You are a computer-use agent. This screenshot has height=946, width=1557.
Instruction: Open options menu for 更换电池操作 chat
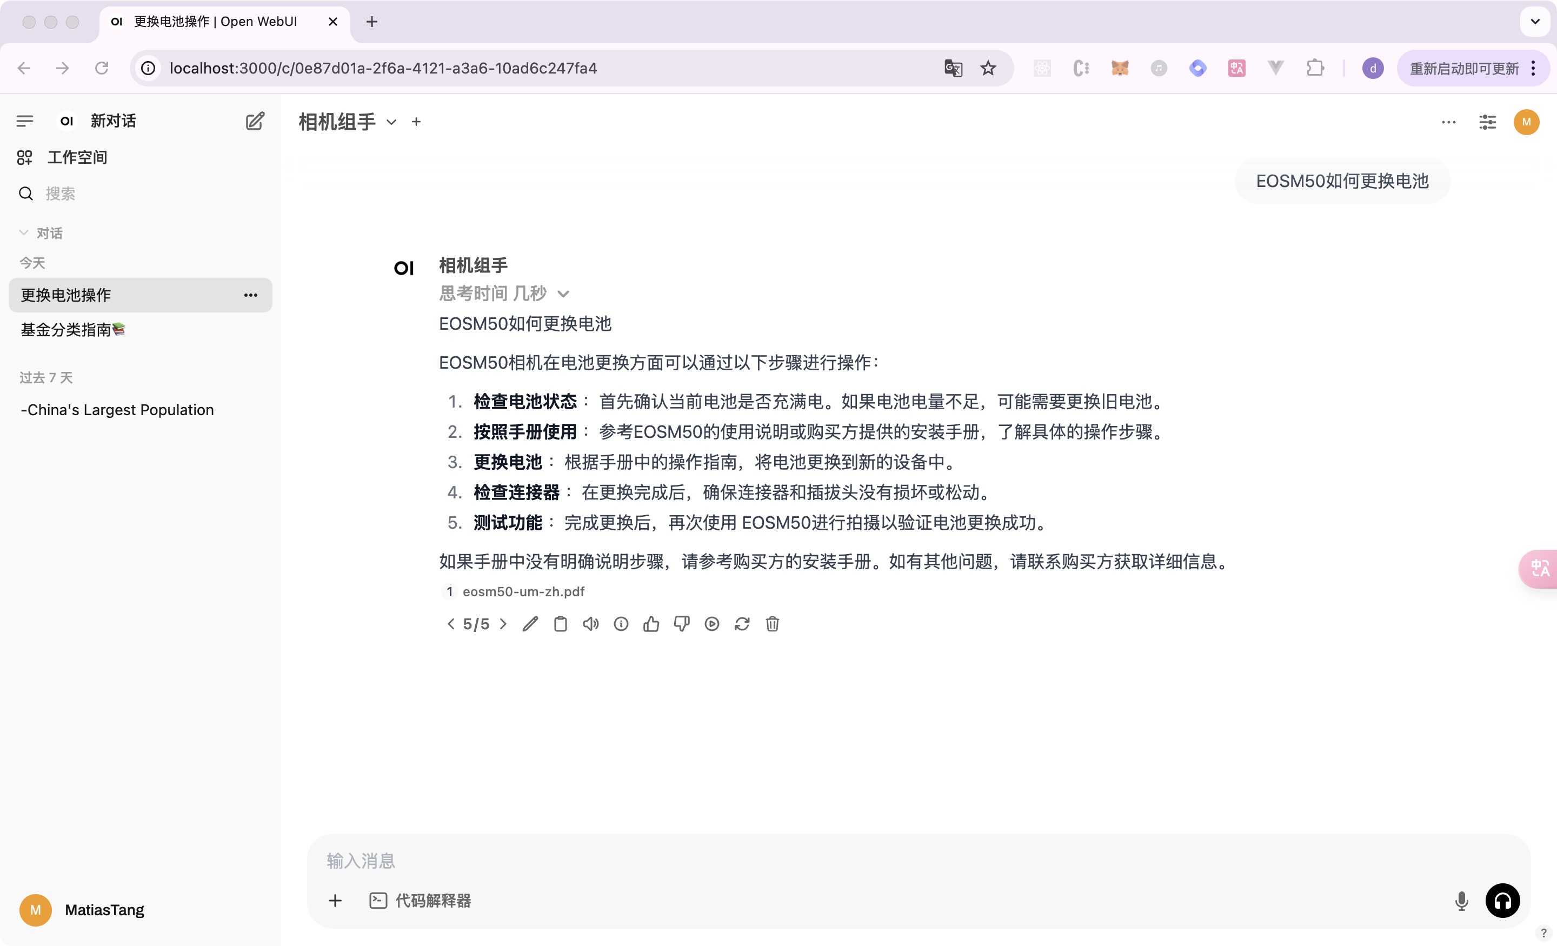[x=251, y=295]
